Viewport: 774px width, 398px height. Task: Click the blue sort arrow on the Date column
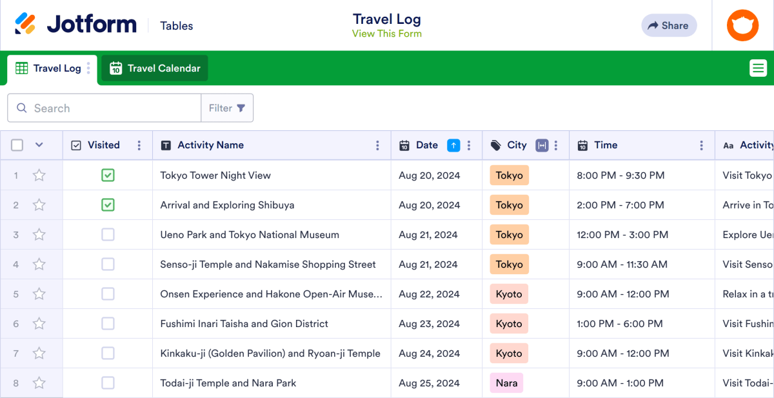(453, 145)
